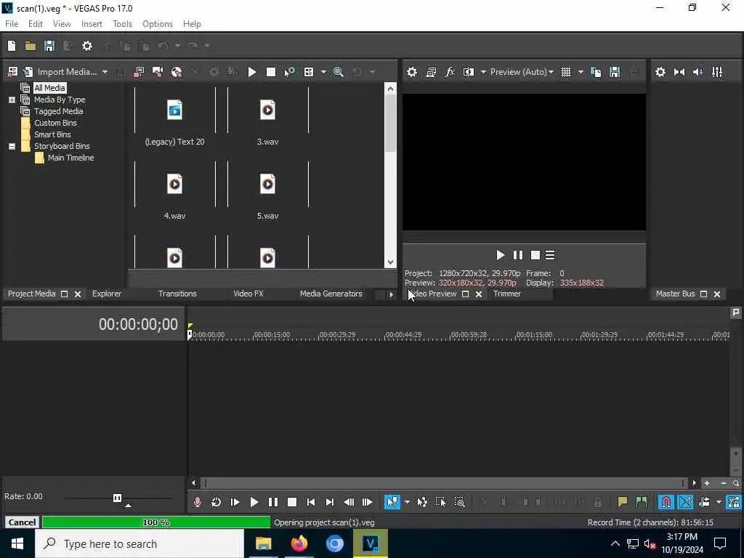The height and width of the screenshot is (558, 744).
Task: Pause from the Video Preview controls
Action: (517, 255)
